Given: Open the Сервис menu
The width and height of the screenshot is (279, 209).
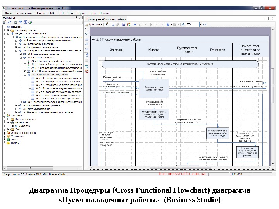Looking at the screenshot, I should 81,13.
